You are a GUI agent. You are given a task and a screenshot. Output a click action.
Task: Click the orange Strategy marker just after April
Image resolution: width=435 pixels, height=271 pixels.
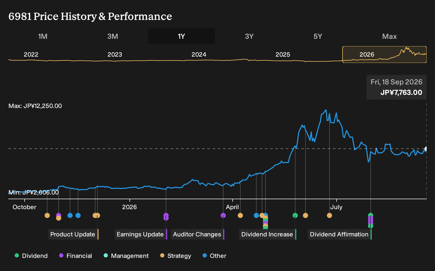point(240,215)
